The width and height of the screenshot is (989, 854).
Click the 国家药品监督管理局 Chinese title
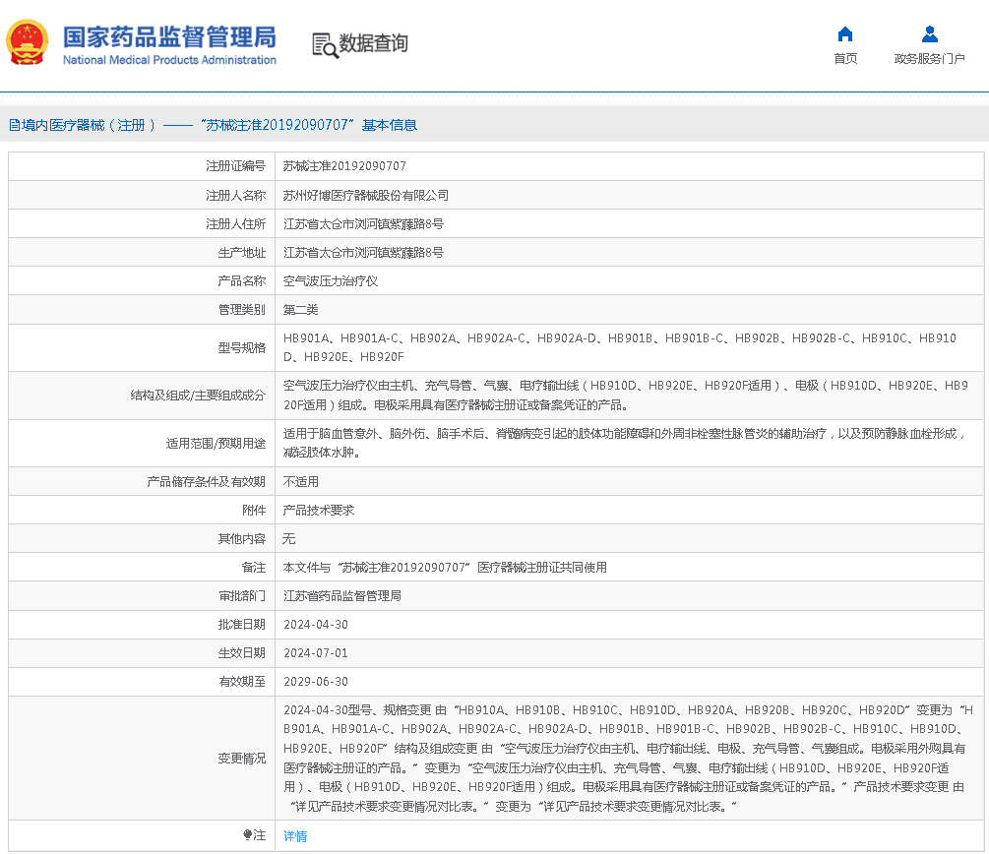click(169, 36)
